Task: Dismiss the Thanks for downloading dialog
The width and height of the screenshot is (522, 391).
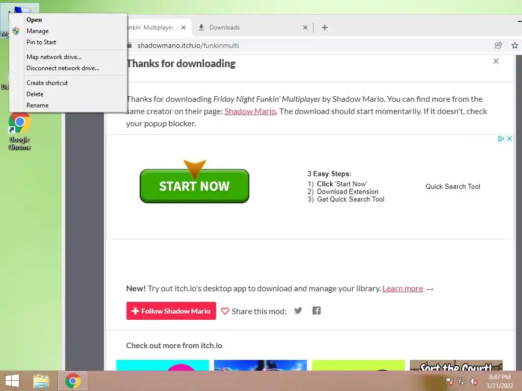Action: (x=496, y=61)
